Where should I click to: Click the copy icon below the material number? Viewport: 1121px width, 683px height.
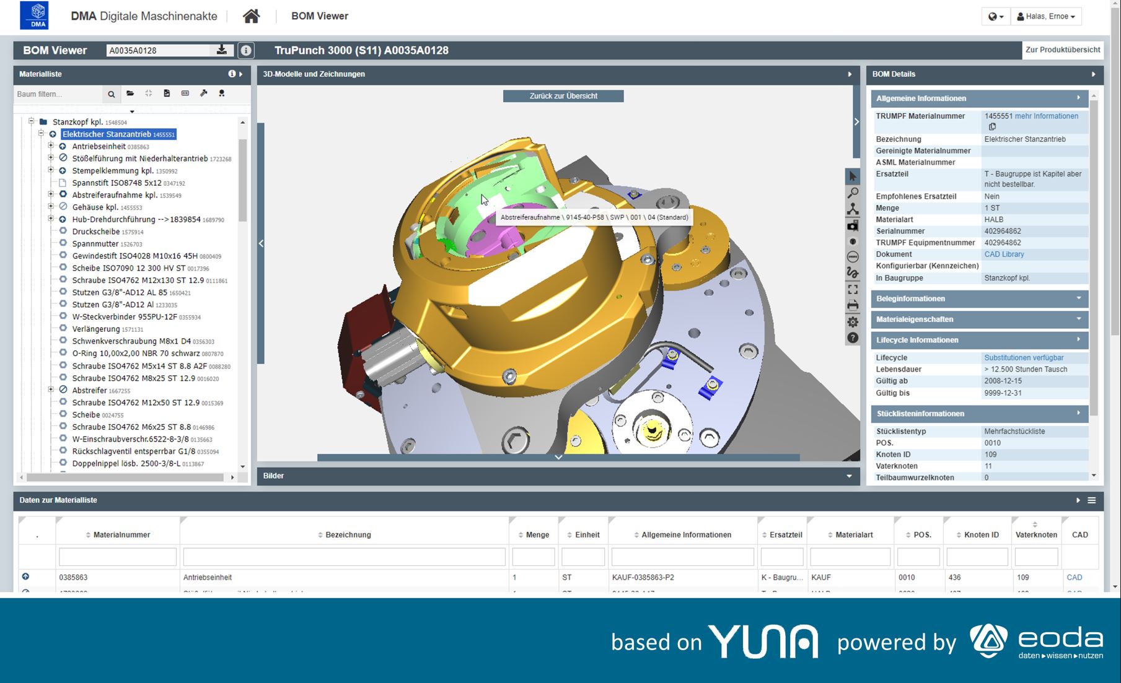point(992,127)
